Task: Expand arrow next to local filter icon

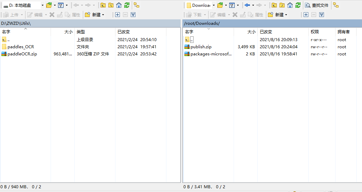Action: point(67,5)
